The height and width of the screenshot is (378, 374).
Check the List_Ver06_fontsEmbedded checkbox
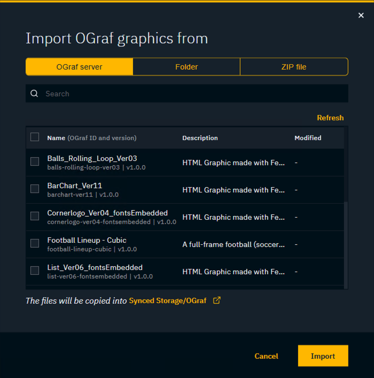[x=35, y=271]
